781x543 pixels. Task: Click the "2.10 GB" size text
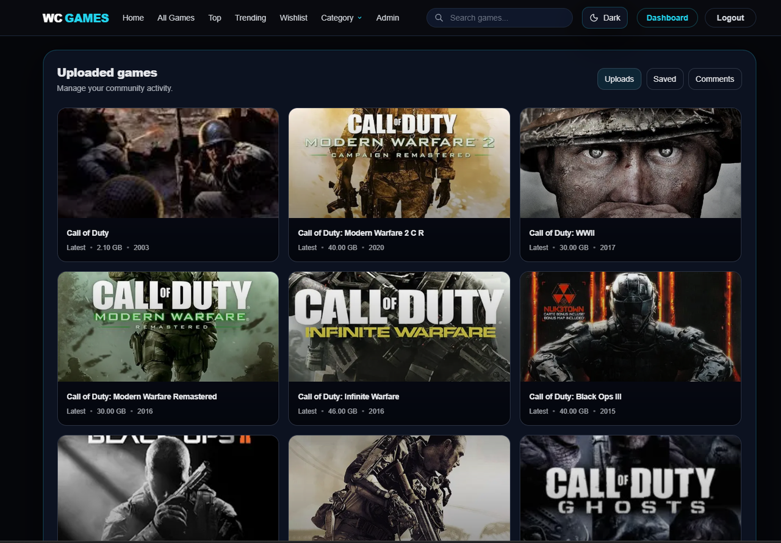(109, 247)
